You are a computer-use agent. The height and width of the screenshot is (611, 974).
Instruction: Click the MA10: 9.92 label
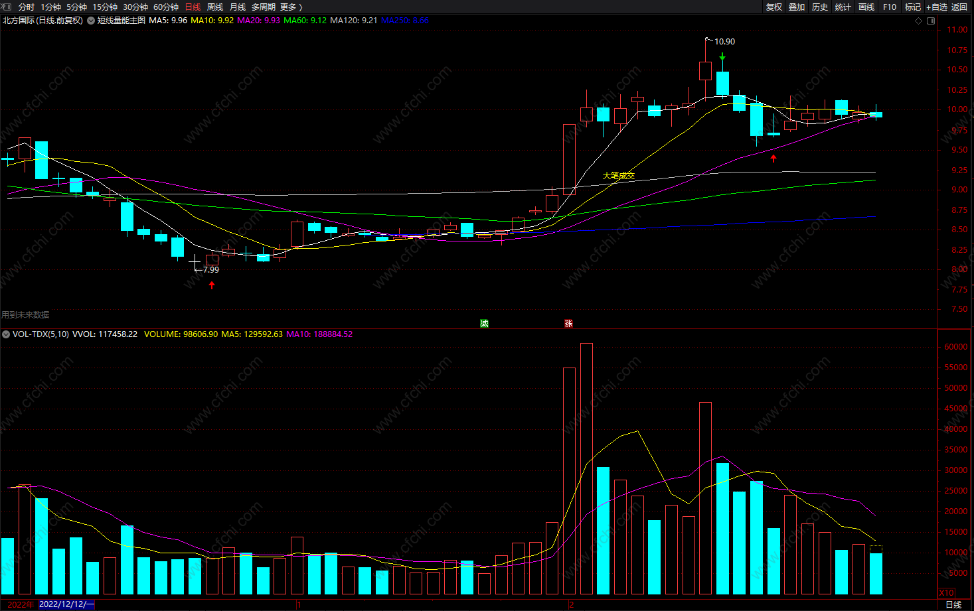click(212, 21)
